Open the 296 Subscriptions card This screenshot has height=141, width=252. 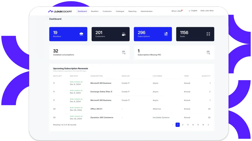tap(153, 34)
